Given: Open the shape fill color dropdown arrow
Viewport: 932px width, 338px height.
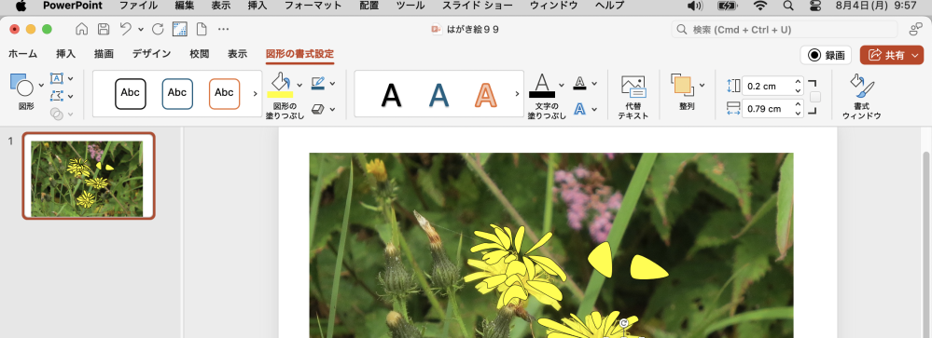Looking at the screenshot, I should coord(299,85).
